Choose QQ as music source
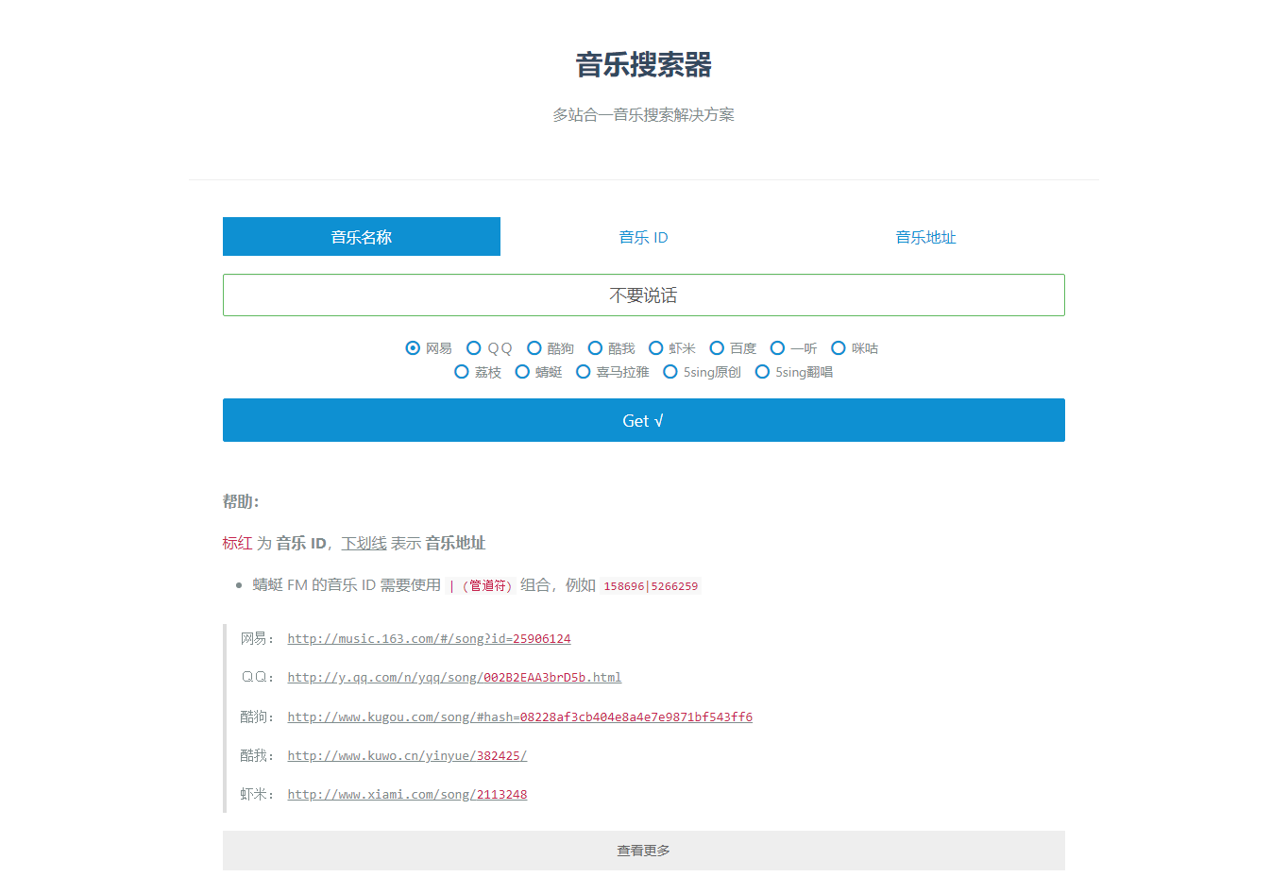This screenshot has height=877, width=1288. pyautogui.click(x=474, y=348)
